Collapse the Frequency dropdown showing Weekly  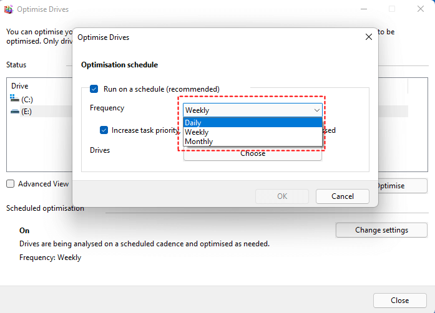(x=252, y=110)
